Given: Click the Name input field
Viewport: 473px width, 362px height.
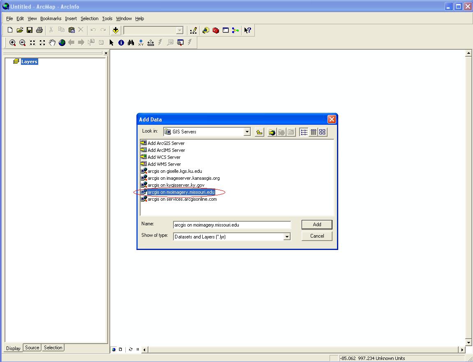Looking at the screenshot, I should (x=232, y=225).
